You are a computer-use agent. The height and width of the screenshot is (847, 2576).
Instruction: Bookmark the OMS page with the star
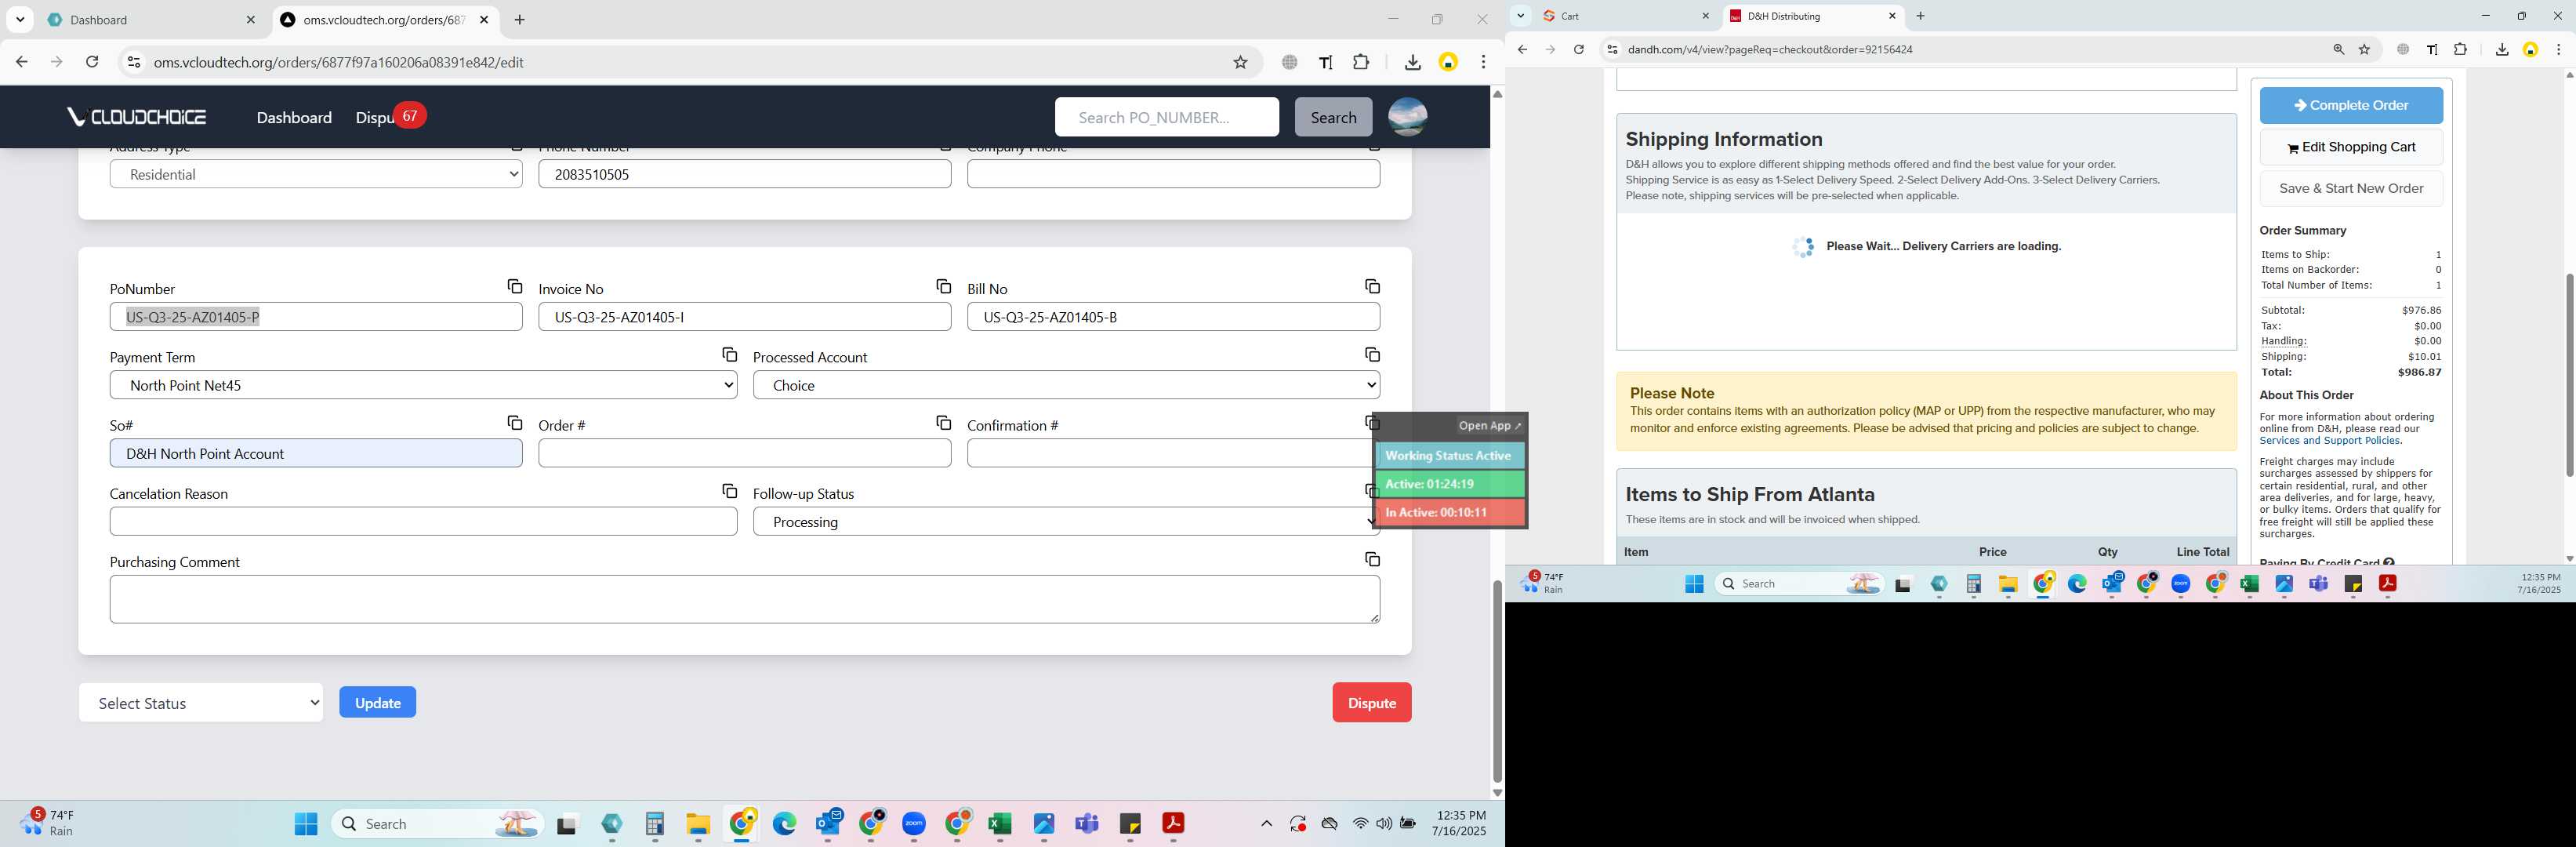tap(1240, 62)
